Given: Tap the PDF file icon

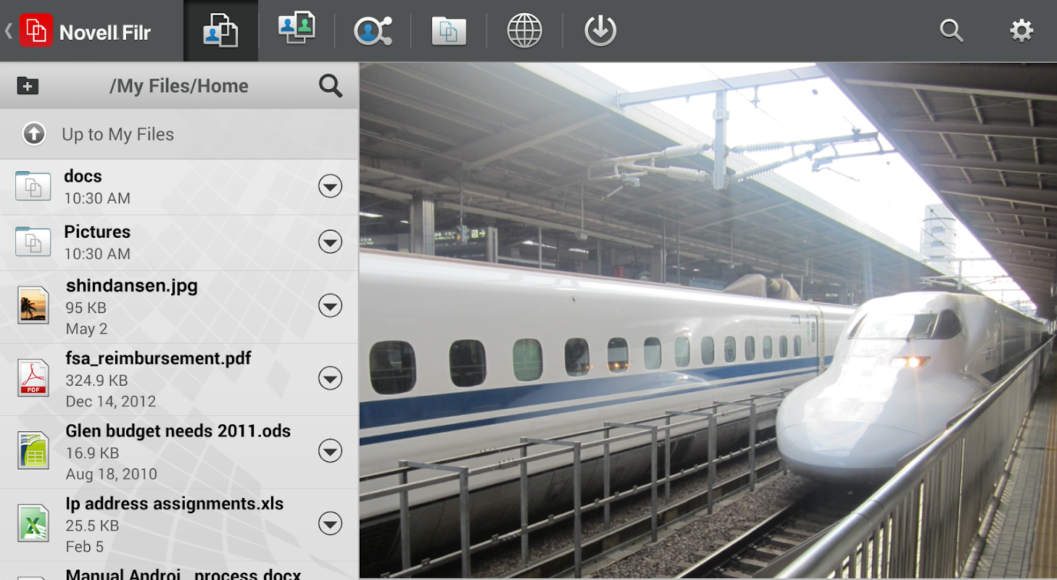Looking at the screenshot, I should pyautogui.click(x=33, y=378).
